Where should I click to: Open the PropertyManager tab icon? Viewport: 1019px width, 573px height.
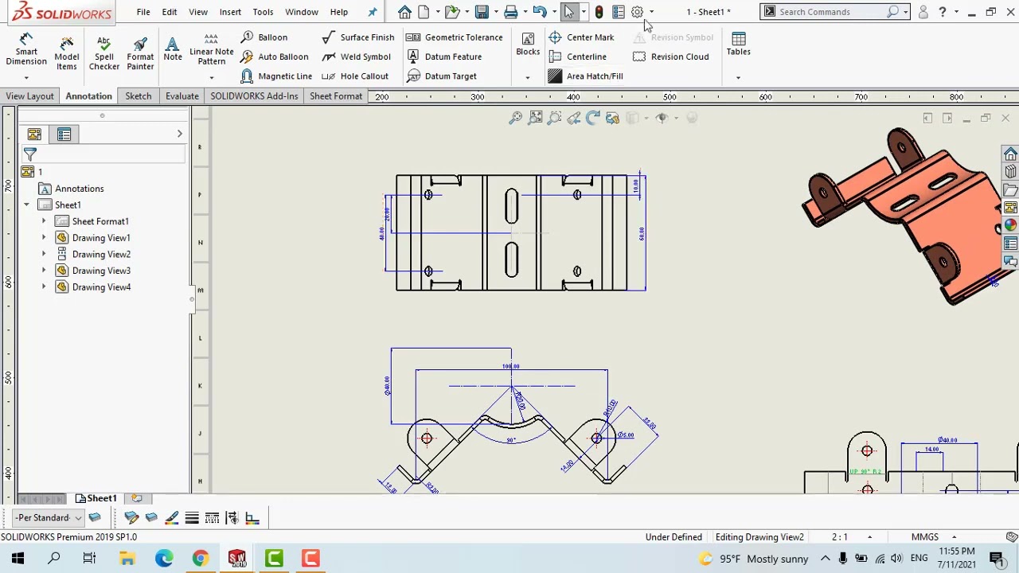tap(64, 134)
